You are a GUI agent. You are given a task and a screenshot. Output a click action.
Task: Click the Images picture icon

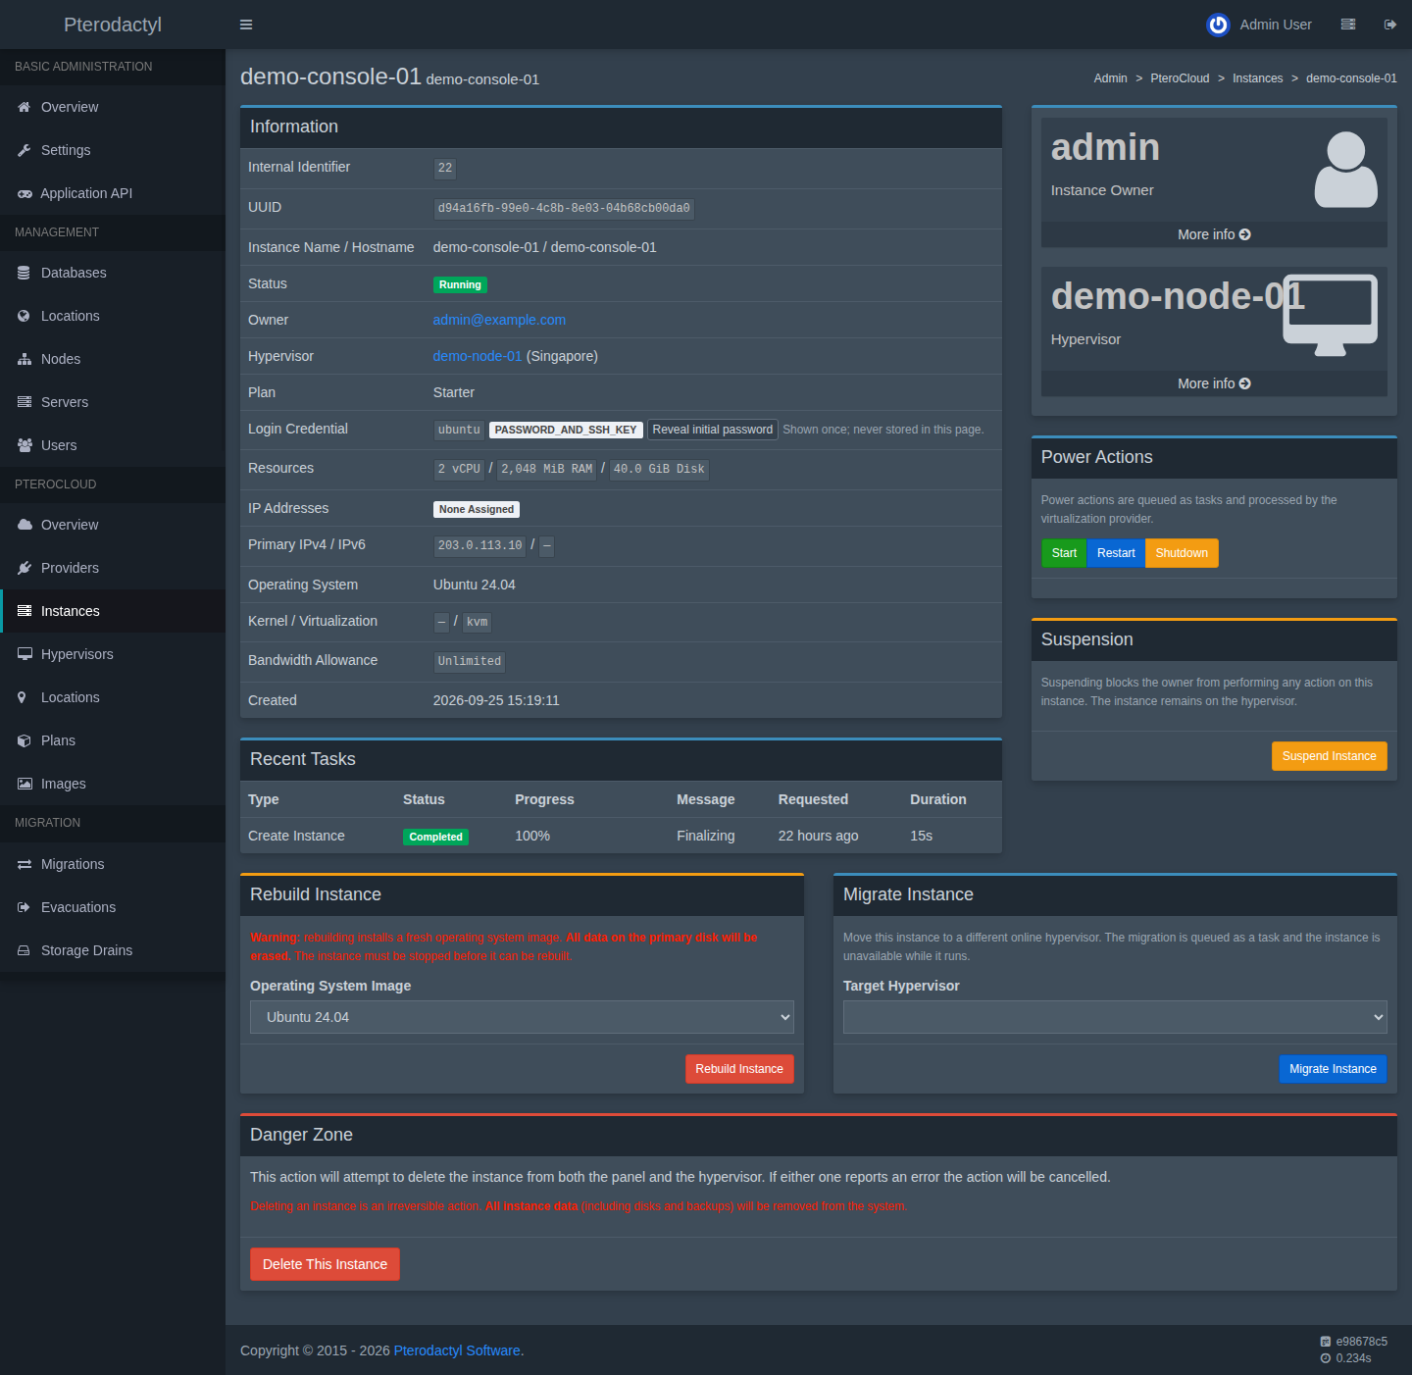click(25, 784)
